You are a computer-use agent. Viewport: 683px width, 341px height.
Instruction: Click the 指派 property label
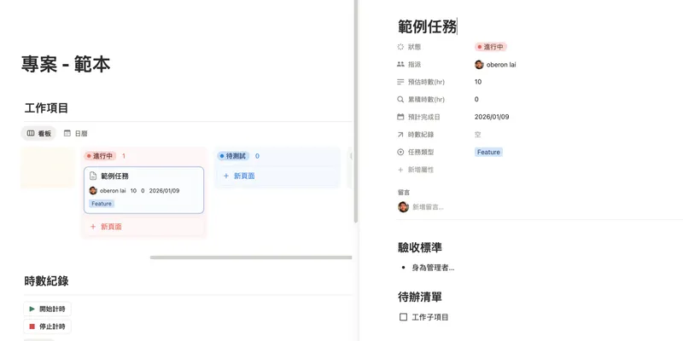click(x=414, y=65)
